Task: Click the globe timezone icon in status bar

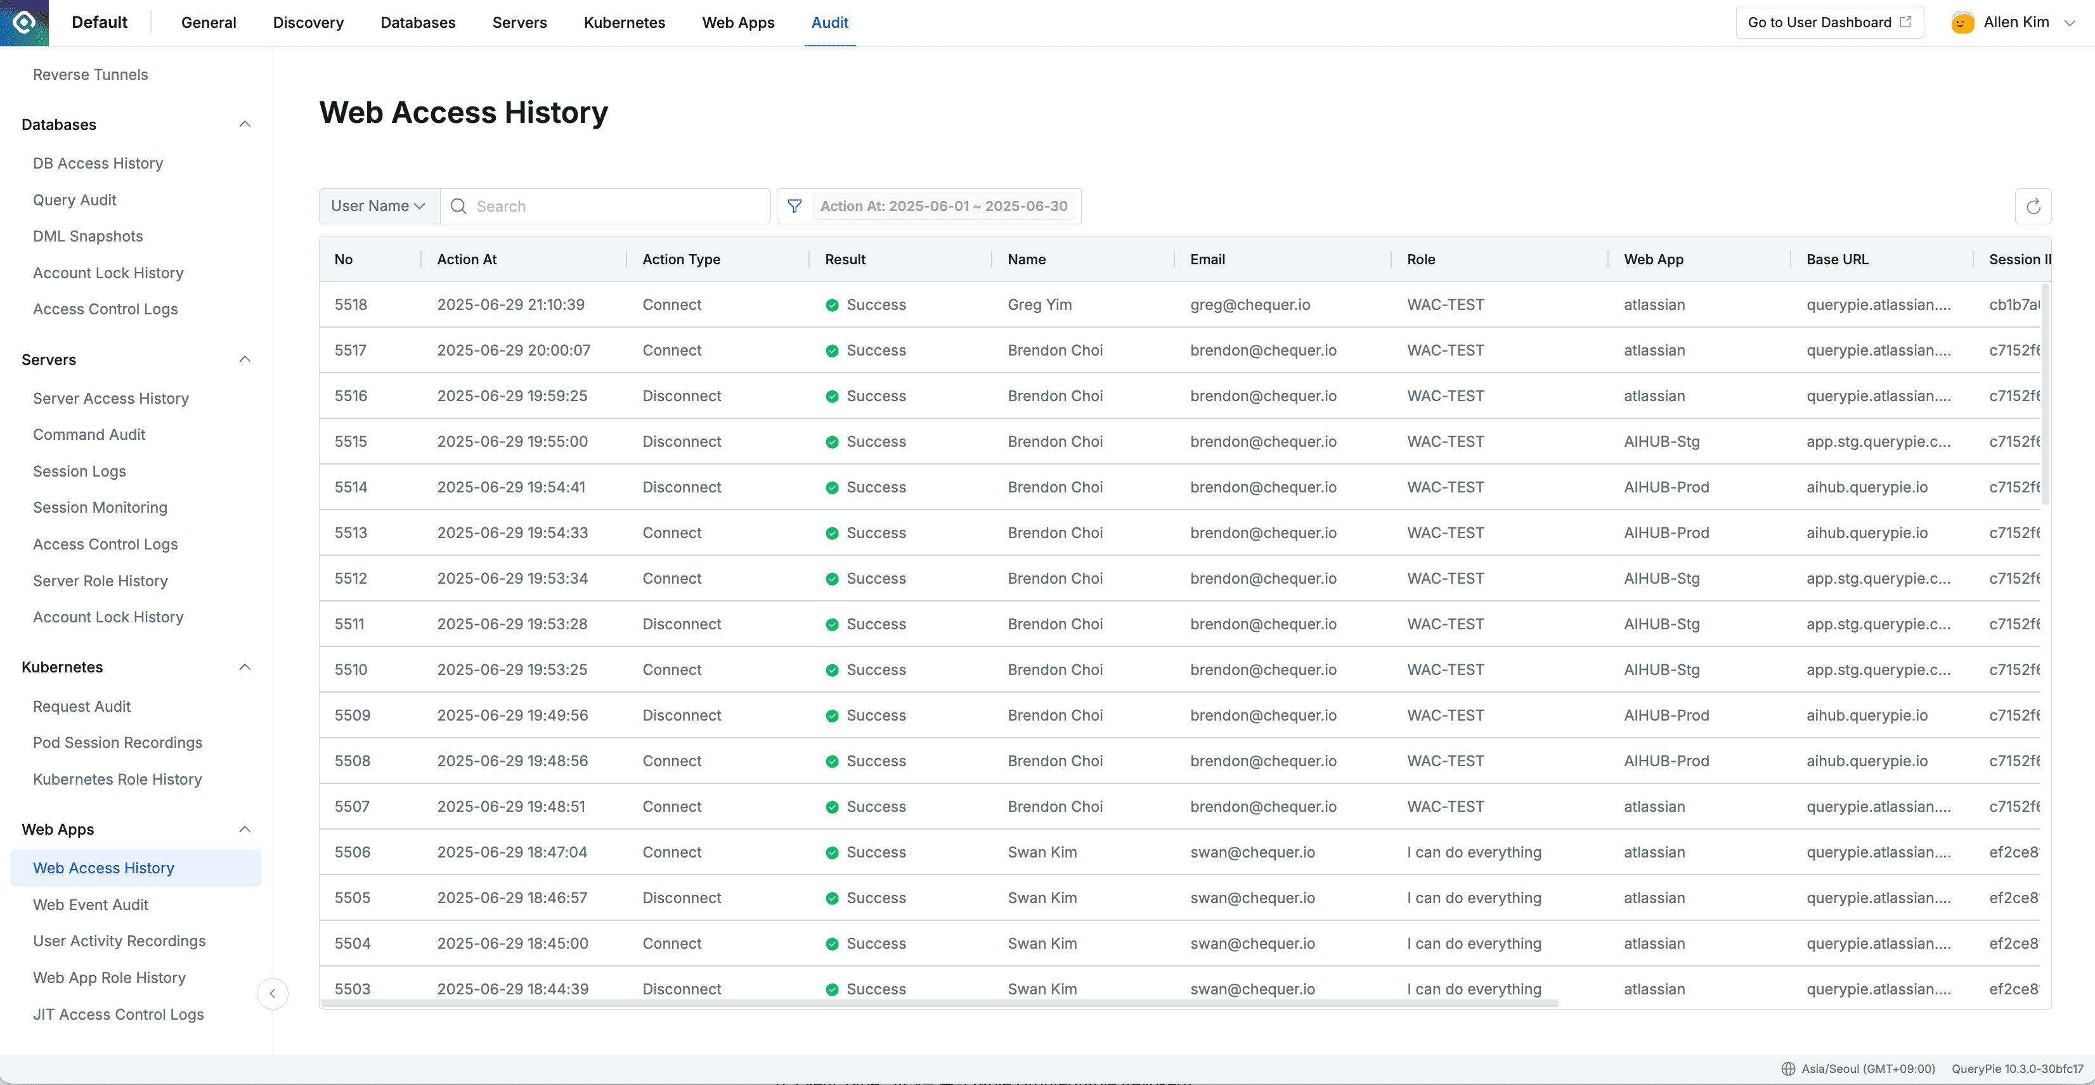Action: pyautogui.click(x=1788, y=1069)
